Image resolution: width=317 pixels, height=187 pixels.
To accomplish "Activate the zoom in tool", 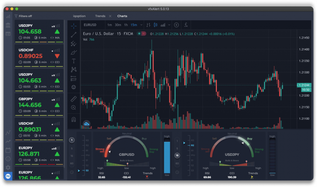I will coord(74,107).
